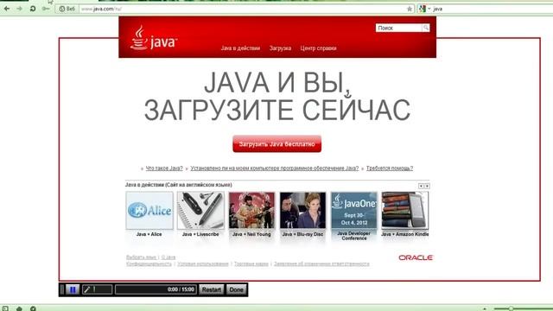Go back with the browser back arrow

(7, 9)
